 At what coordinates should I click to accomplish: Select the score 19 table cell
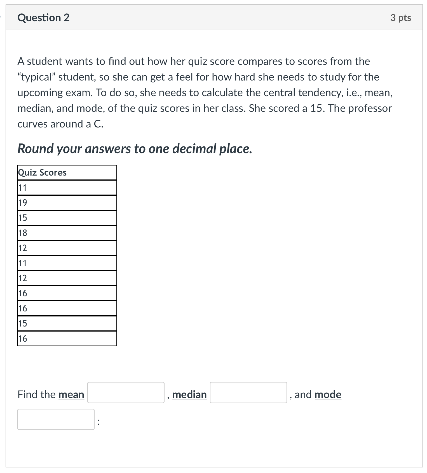(22, 203)
